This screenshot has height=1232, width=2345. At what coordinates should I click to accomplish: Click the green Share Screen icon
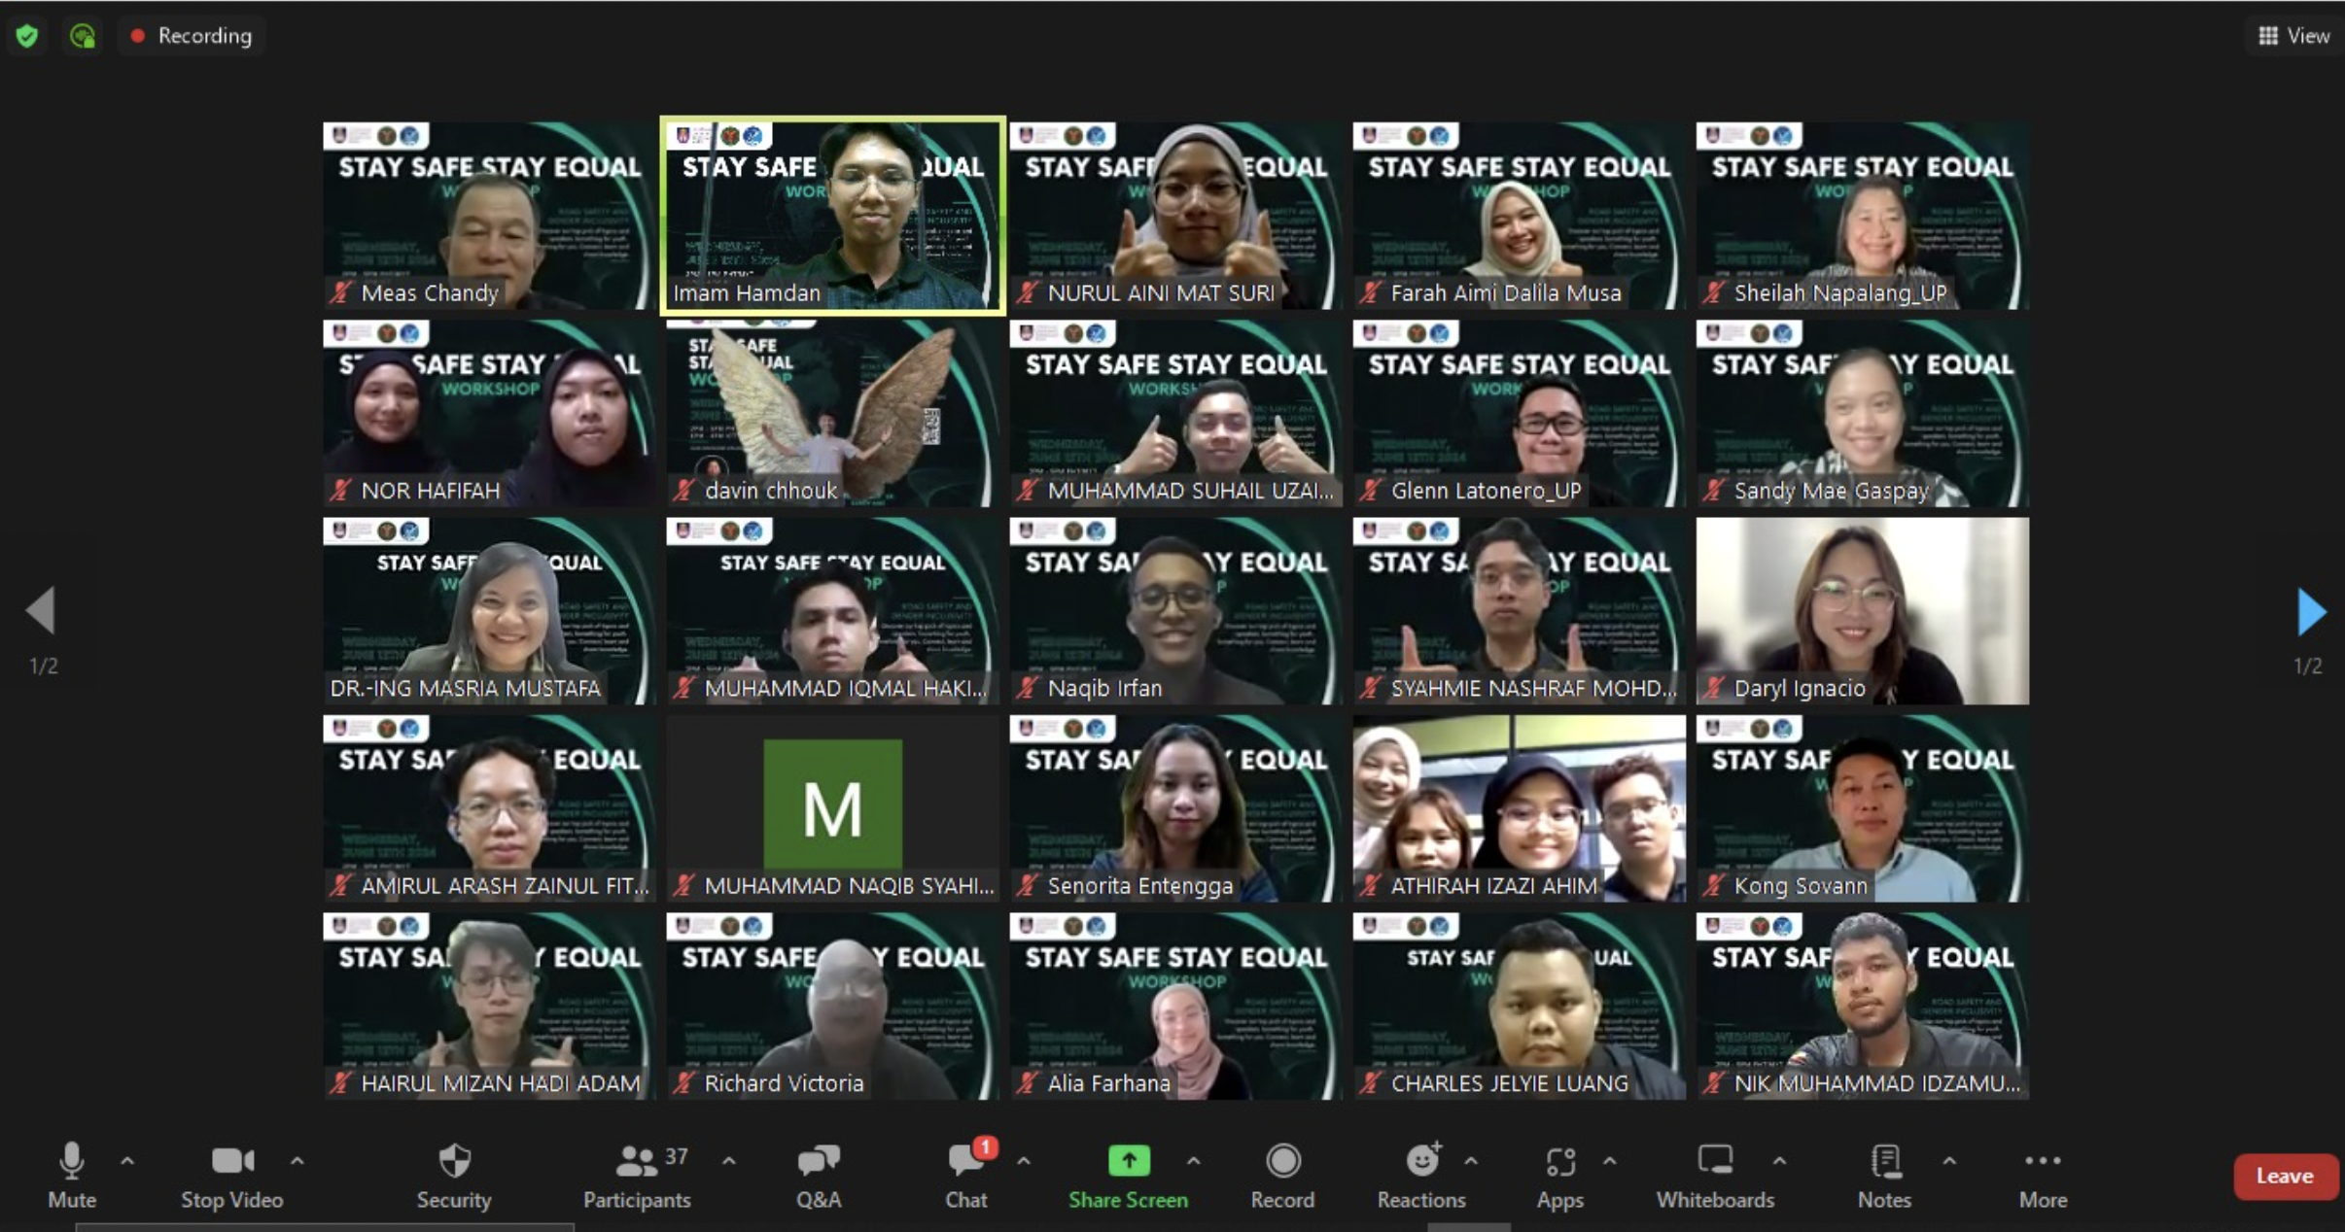[1128, 1160]
